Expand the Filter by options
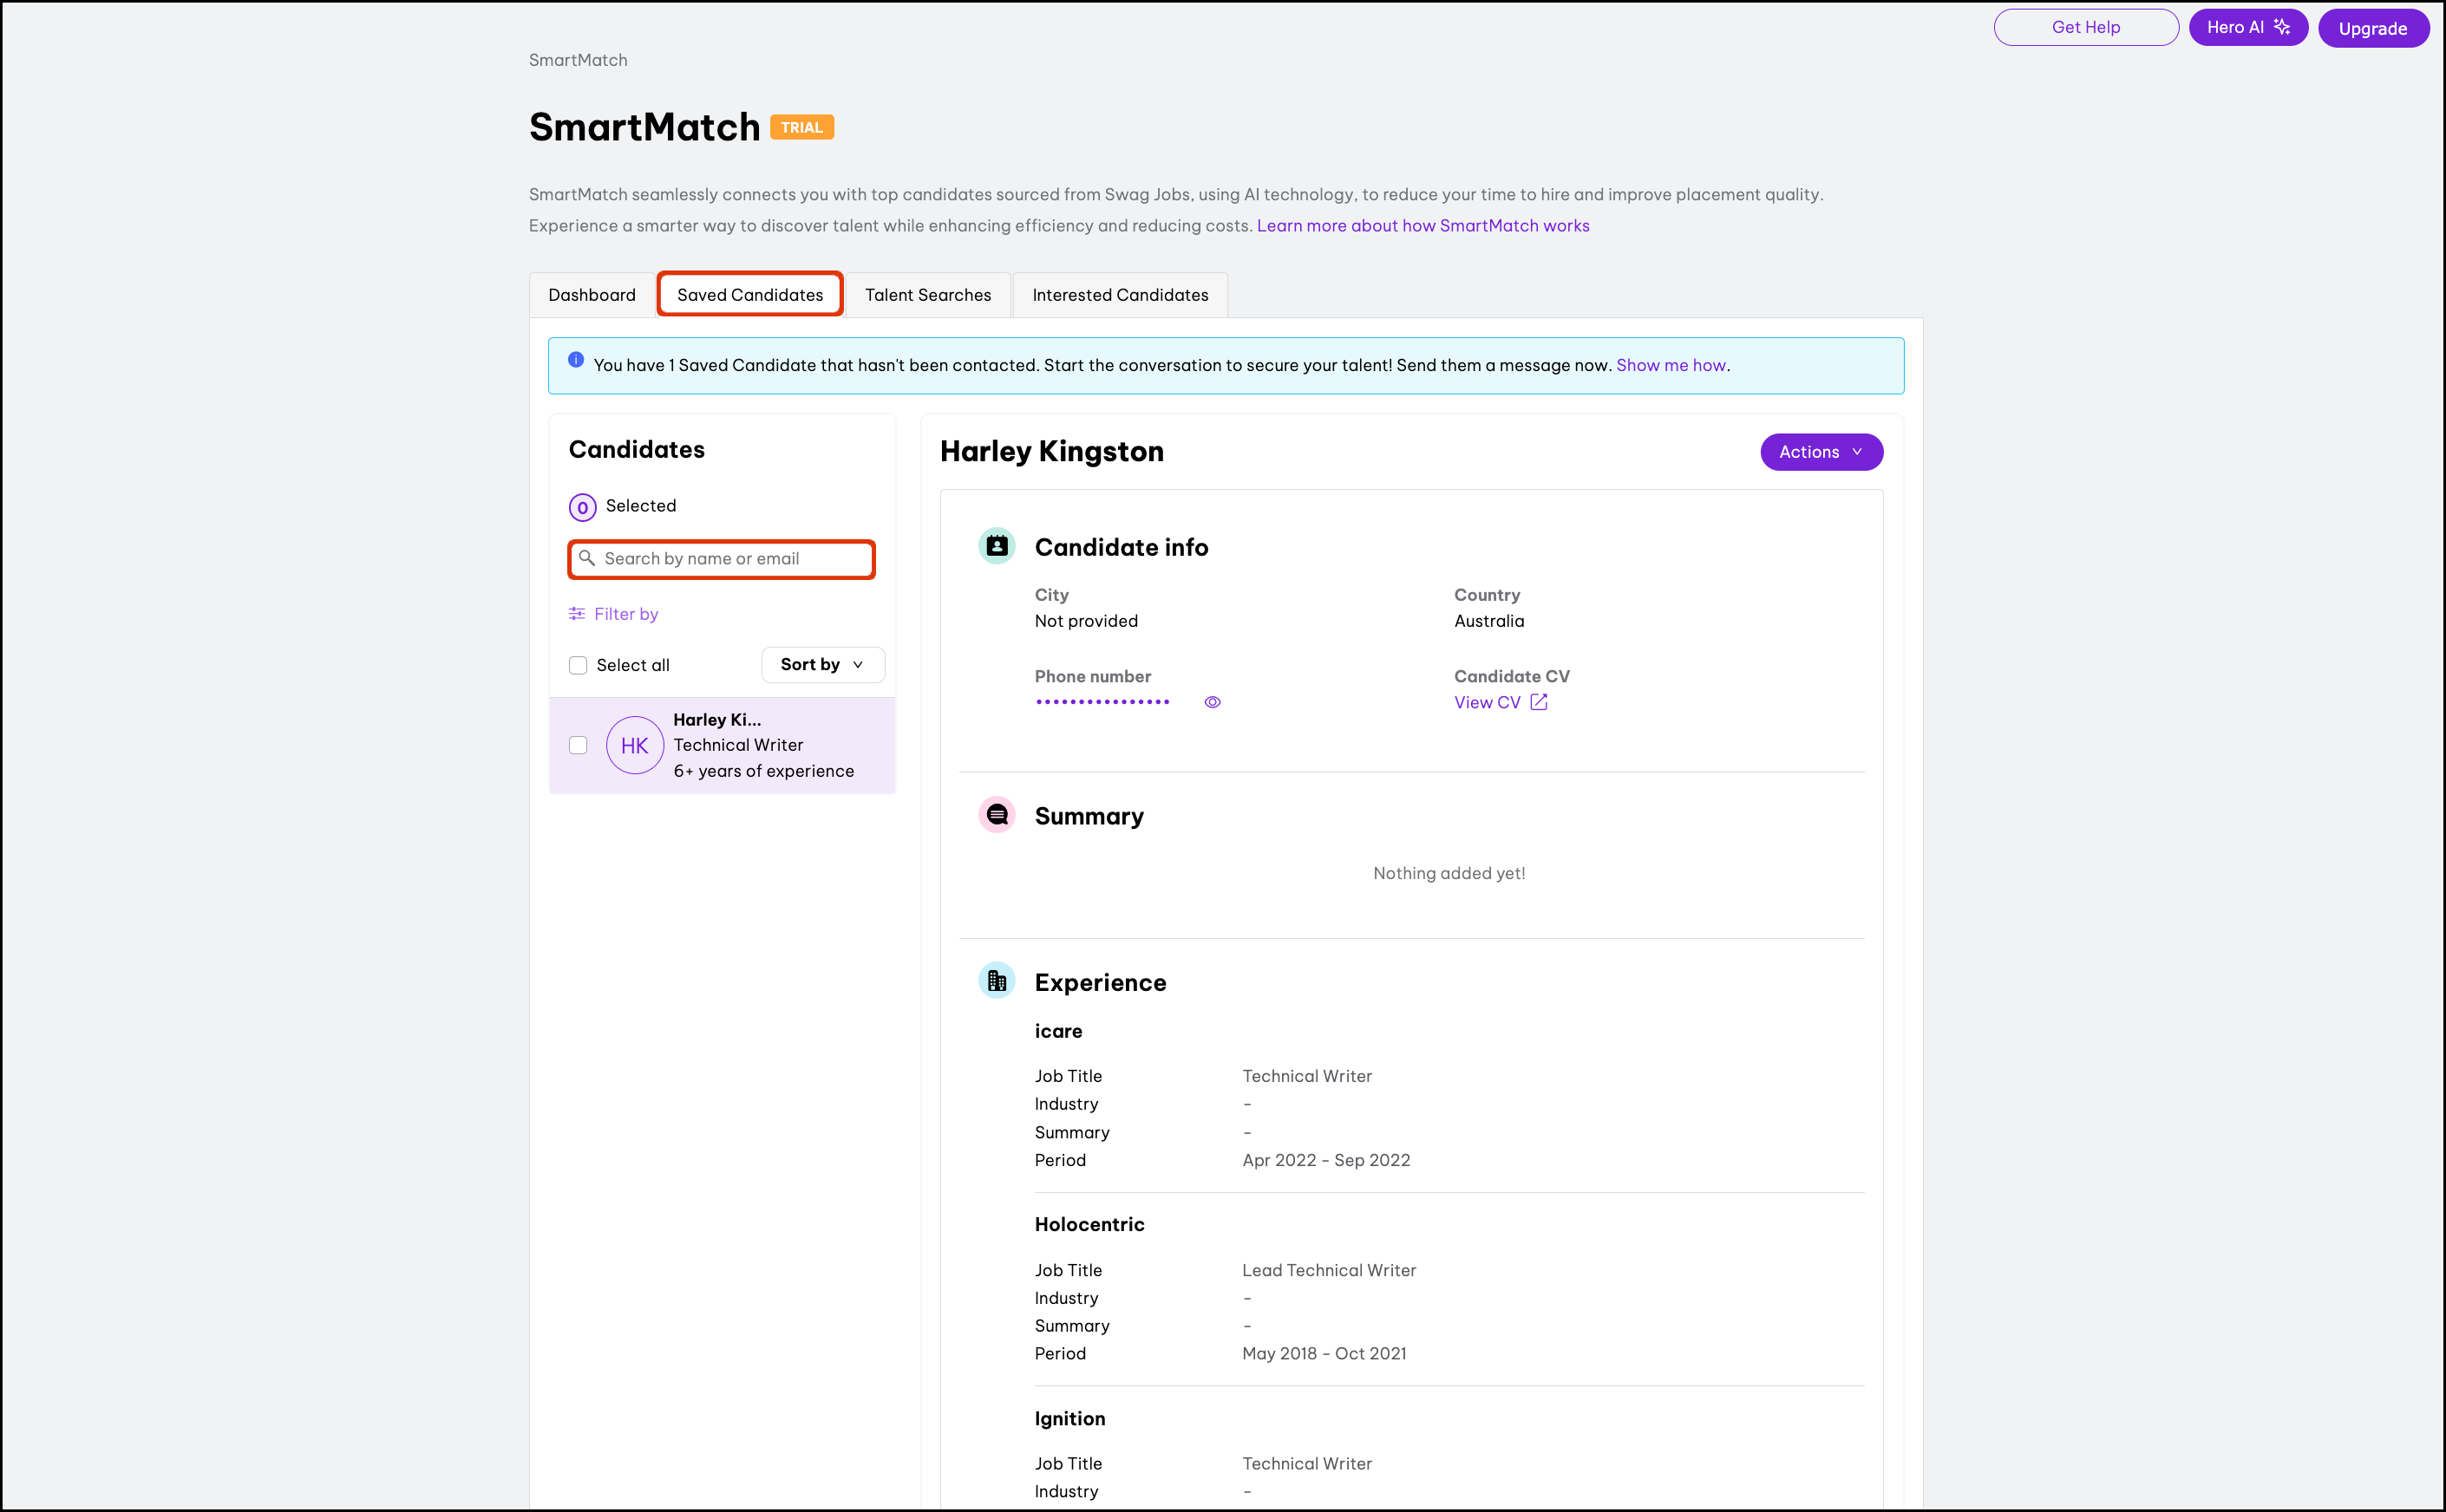2446x1512 pixels. (625, 614)
